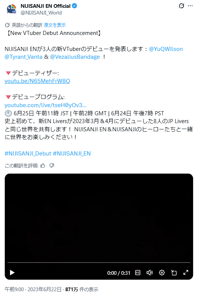Viewport: 199px width, 296px height.
Task: Rate the translation with thumbs up
Action: (x=43, y=165)
